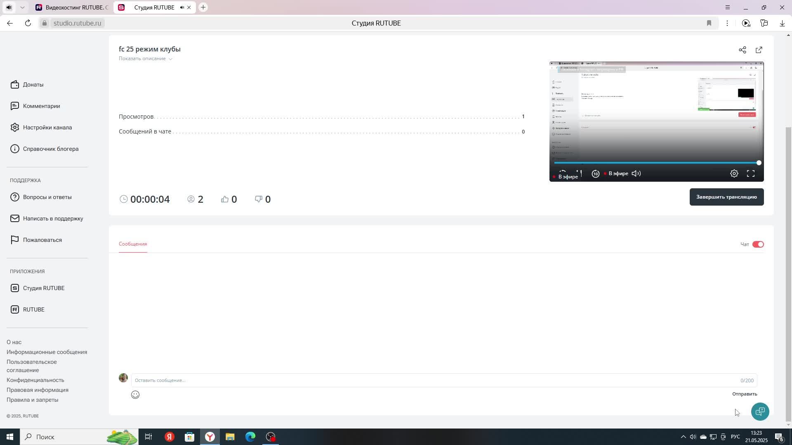This screenshot has width=792, height=445.
Task: Click the chat user avatar
Action: [123, 378]
